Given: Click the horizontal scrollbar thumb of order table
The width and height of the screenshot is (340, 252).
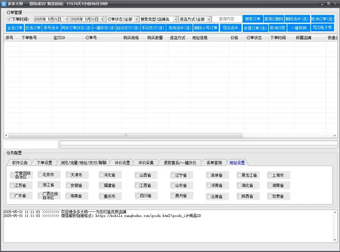Looking at the screenshot, I should point(126,135).
